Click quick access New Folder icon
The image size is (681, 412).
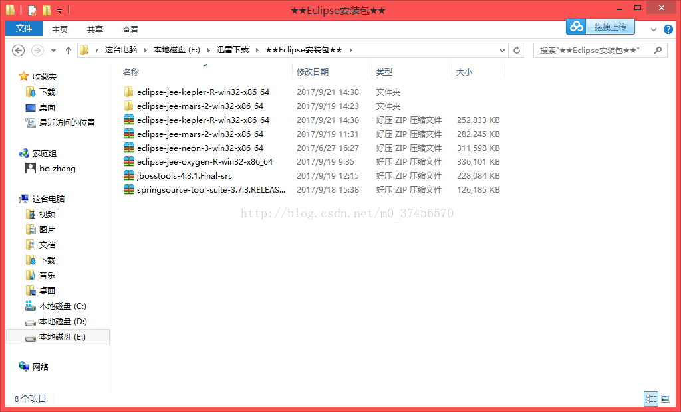(x=47, y=9)
